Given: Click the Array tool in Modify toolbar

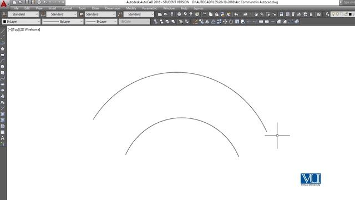Looking at the screenshot, I should [219, 22].
